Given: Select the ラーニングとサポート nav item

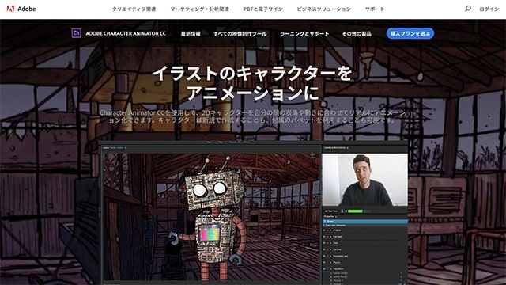Looking at the screenshot, I should (304, 33).
